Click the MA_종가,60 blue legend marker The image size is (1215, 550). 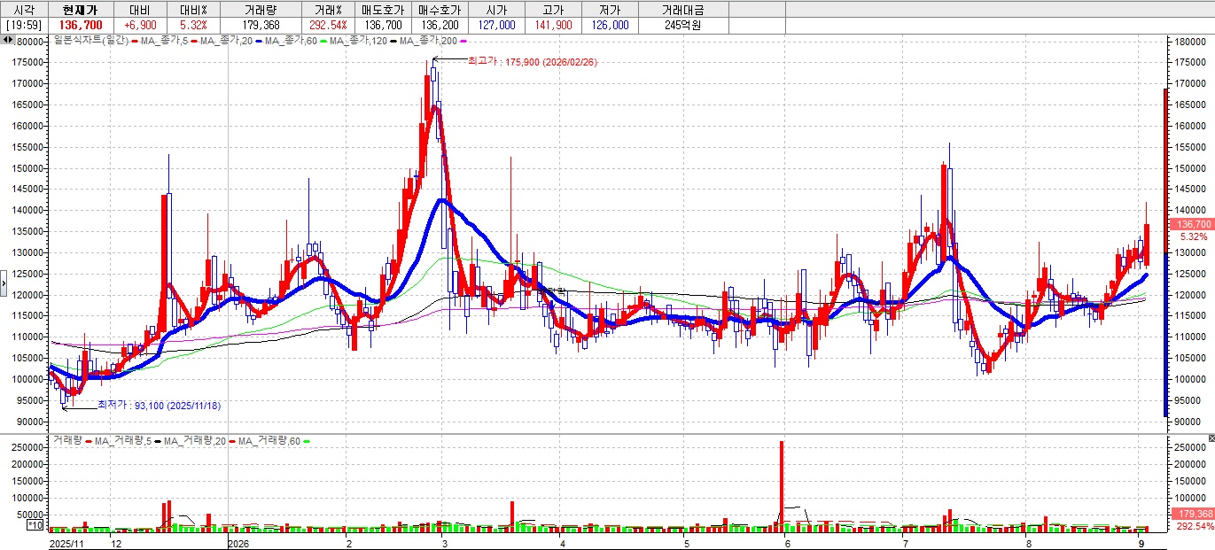[x=259, y=40]
